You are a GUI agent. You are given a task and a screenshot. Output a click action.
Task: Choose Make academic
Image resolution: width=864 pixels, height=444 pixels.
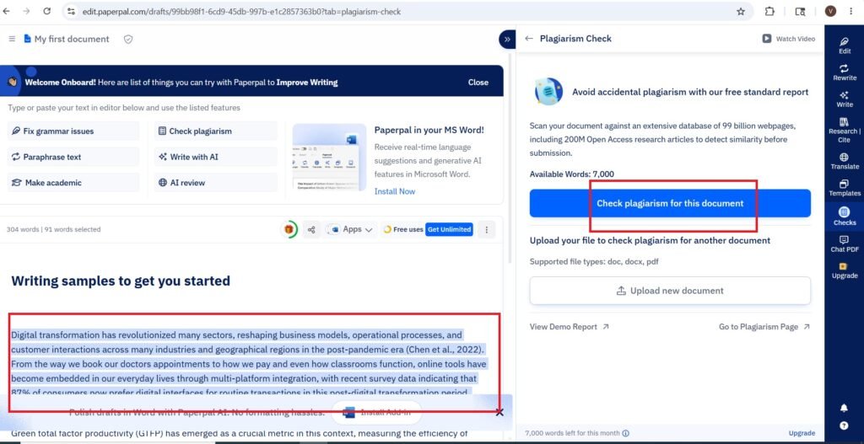[73, 183]
